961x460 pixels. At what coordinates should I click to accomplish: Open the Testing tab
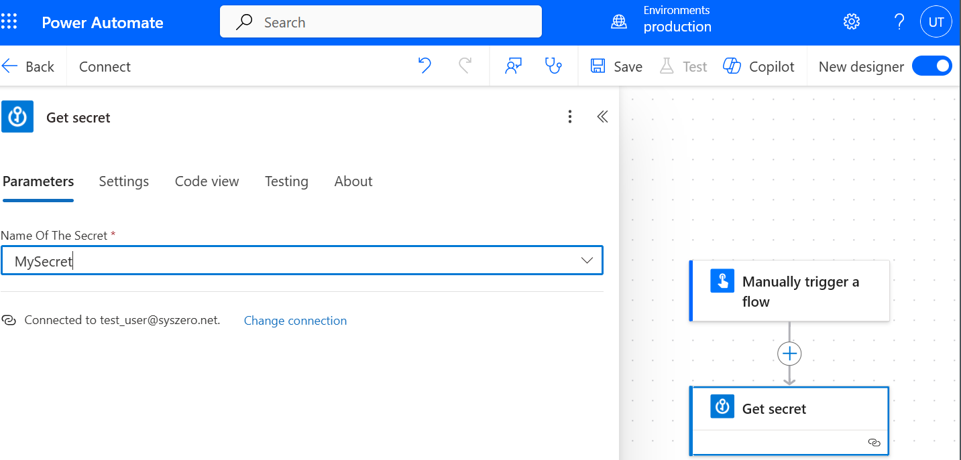tap(286, 181)
